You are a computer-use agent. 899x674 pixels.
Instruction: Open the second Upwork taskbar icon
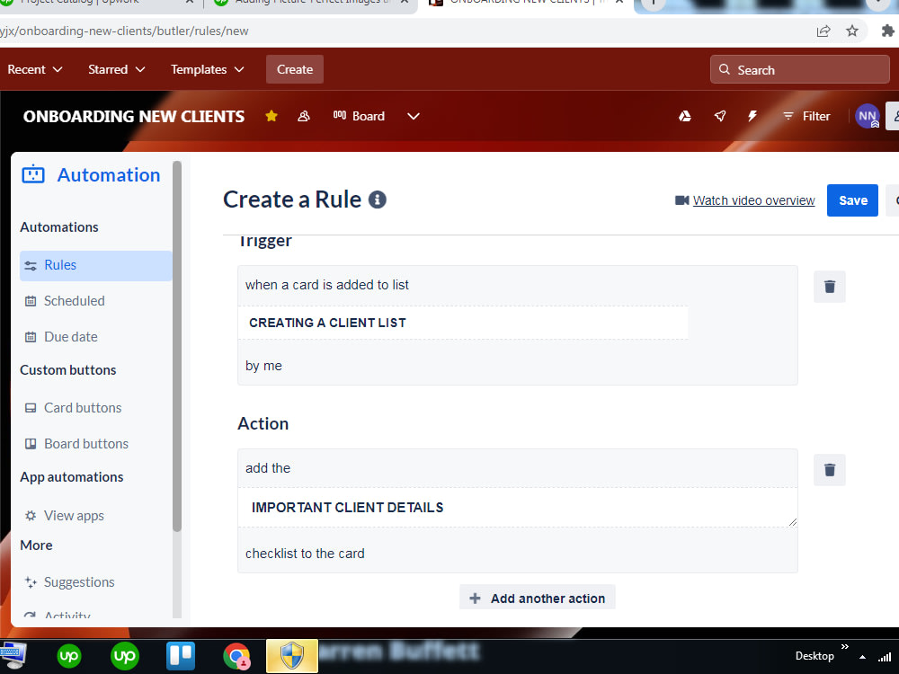tap(124, 656)
